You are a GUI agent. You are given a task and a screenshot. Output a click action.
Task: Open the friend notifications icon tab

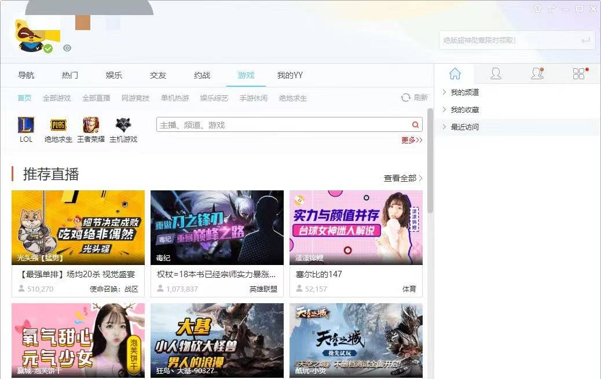537,73
